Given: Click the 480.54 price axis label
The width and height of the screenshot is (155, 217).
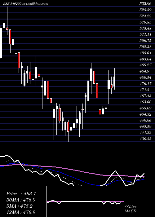Looking at the screenshot, I should pyautogui.click(x=145, y=77).
